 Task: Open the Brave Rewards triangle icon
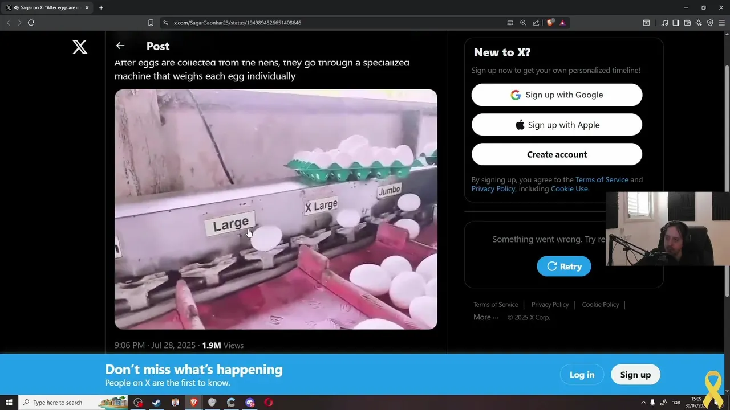coord(562,23)
